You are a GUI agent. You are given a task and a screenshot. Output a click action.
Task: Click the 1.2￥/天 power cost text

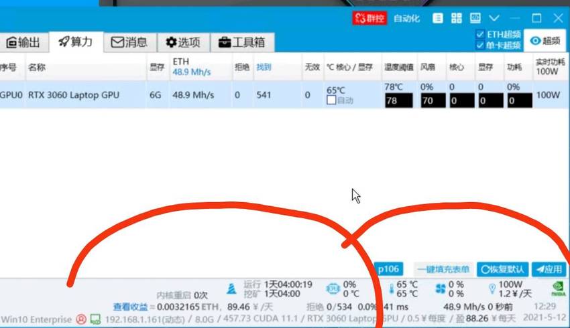(x=515, y=294)
